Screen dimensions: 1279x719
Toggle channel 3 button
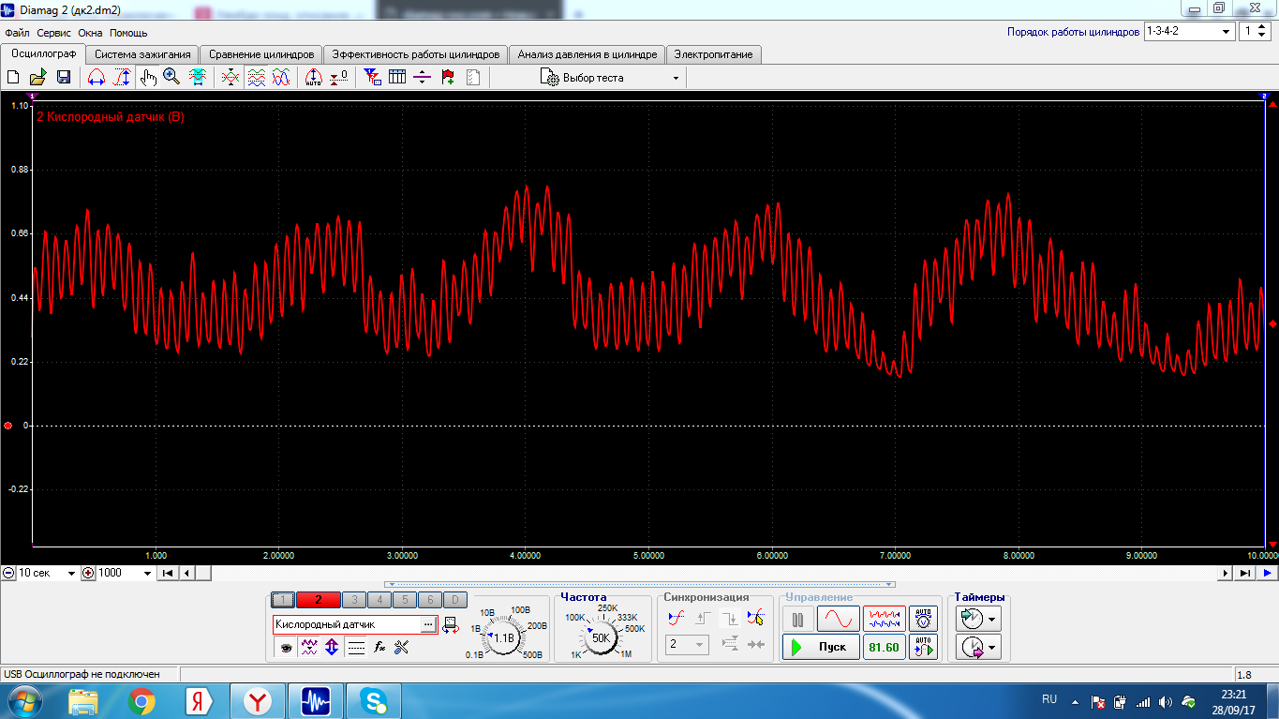click(353, 600)
